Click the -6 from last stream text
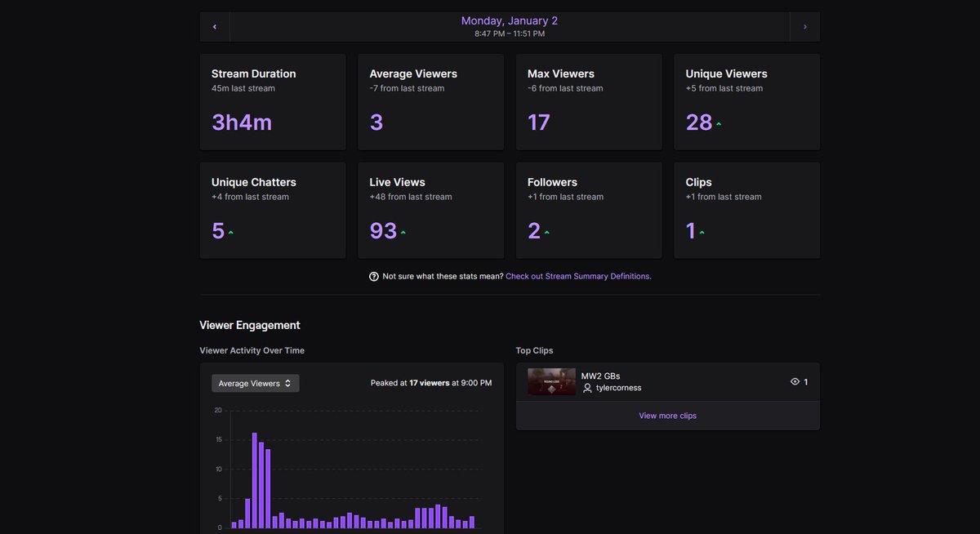 click(x=565, y=88)
